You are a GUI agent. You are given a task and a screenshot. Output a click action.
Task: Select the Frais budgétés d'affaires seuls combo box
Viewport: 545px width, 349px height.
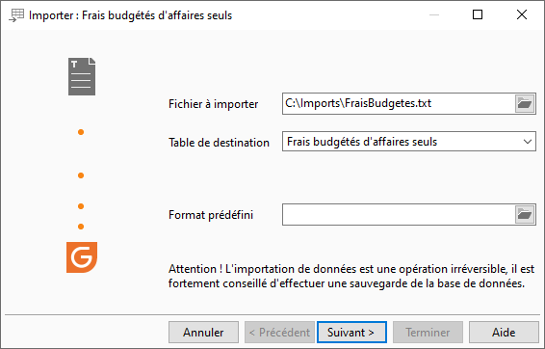coord(408,142)
